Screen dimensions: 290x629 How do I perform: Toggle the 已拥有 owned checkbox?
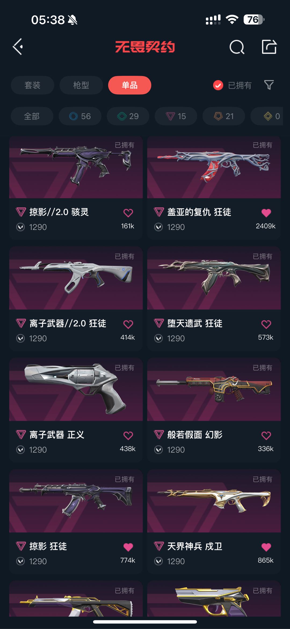(x=218, y=85)
